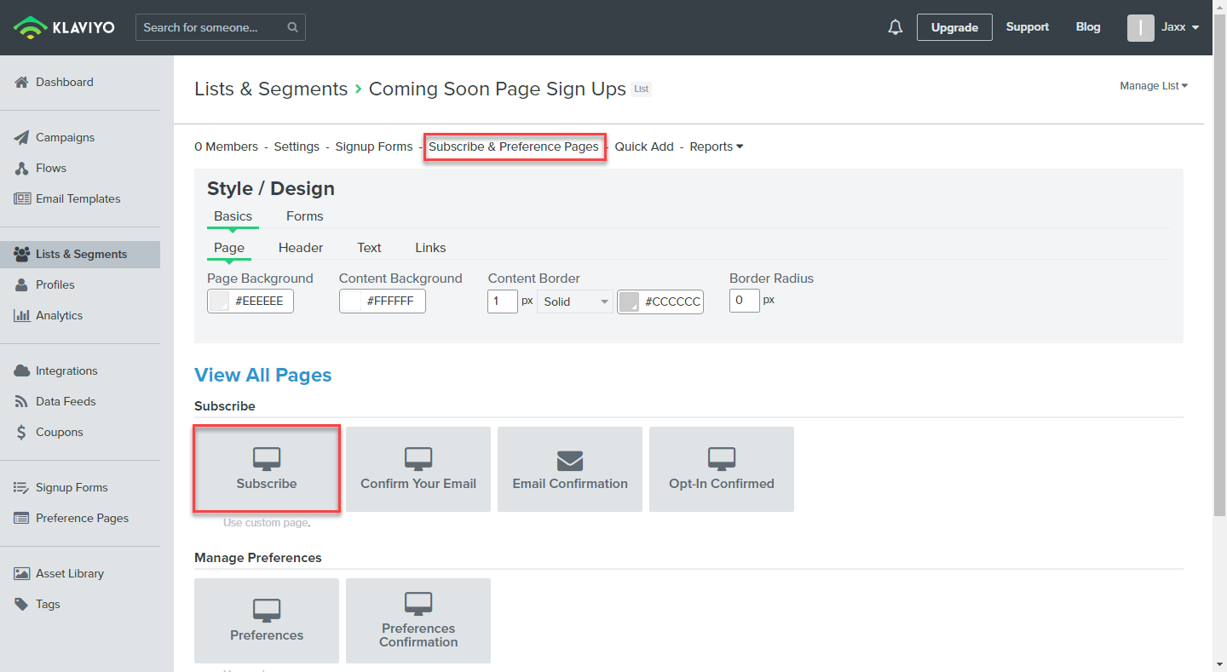This screenshot has height=672, width=1227.
Task: Switch to the Forms tab
Action: click(305, 216)
